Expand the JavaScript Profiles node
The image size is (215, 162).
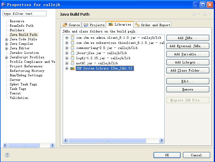click(6, 57)
